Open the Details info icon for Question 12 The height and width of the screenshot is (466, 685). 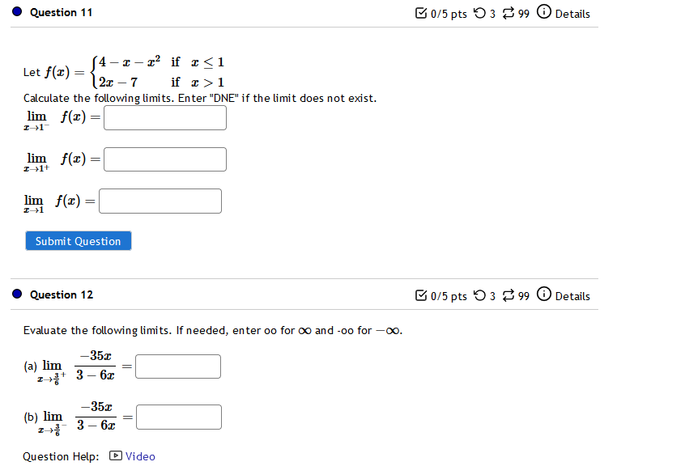pos(544,295)
